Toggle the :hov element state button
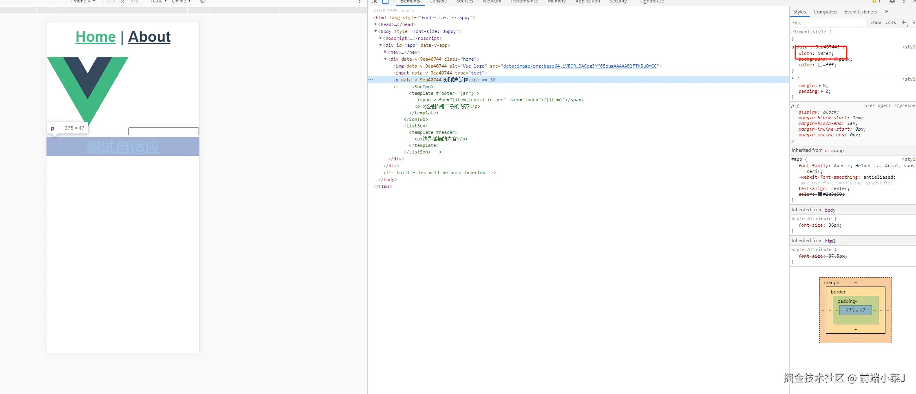This screenshot has width=916, height=394. pyautogui.click(x=876, y=23)
